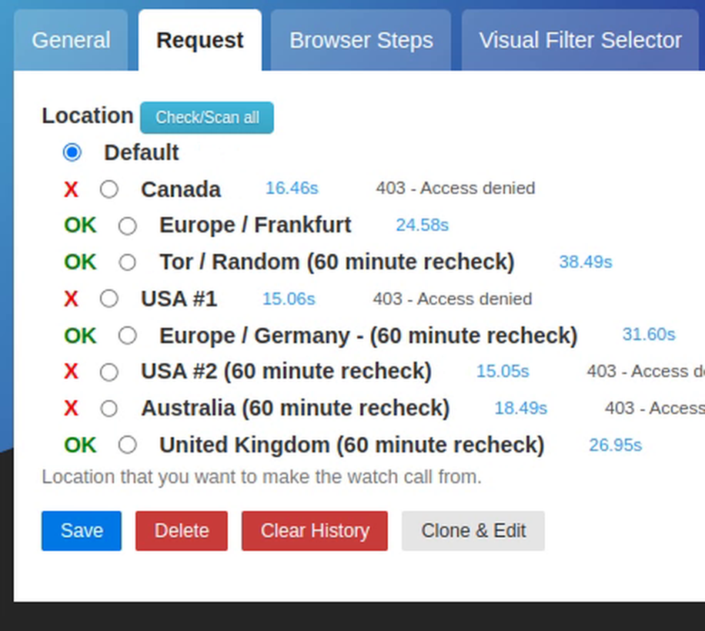Click the Canada 16.46s response time
Image resolution: width=705 pixels, height=631 pixels.
tap(292, 188)
